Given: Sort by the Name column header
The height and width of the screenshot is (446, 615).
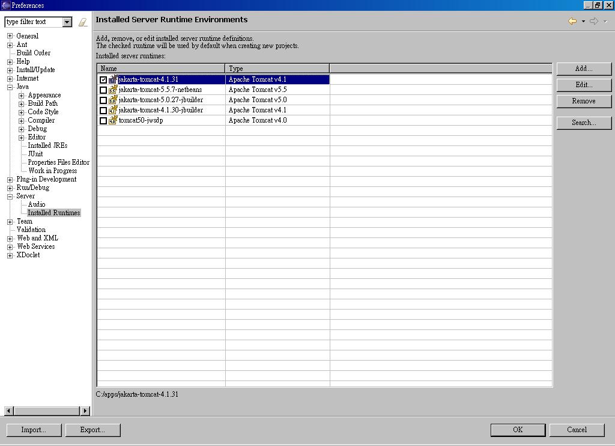Looking at the screenshot, I should (161, 69).
